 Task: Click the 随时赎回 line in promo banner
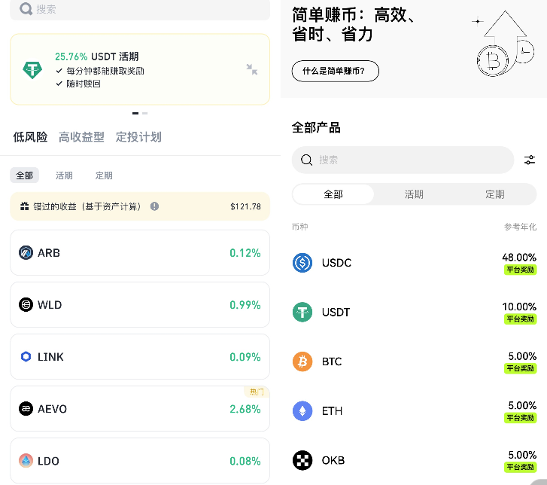78,84
